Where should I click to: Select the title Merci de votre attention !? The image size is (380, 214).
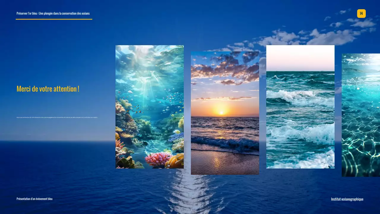(48, 89)
